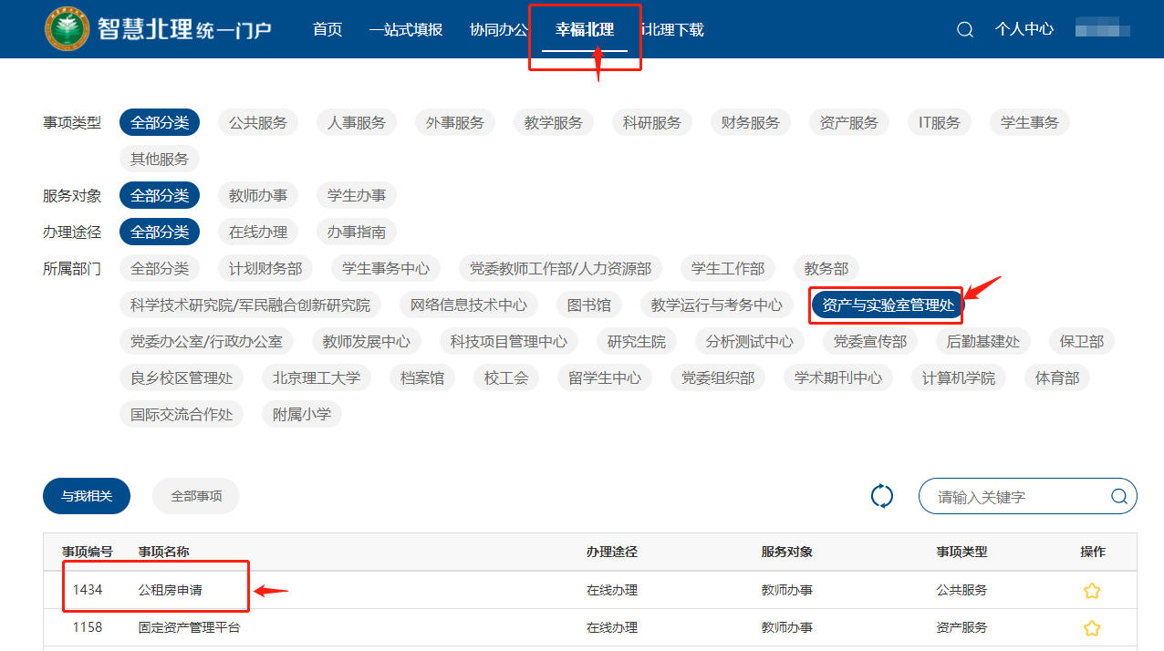Open the 固定资产管理平台 service item
This screenshot has width=1164, height=651.
click(x=189, y=628)
